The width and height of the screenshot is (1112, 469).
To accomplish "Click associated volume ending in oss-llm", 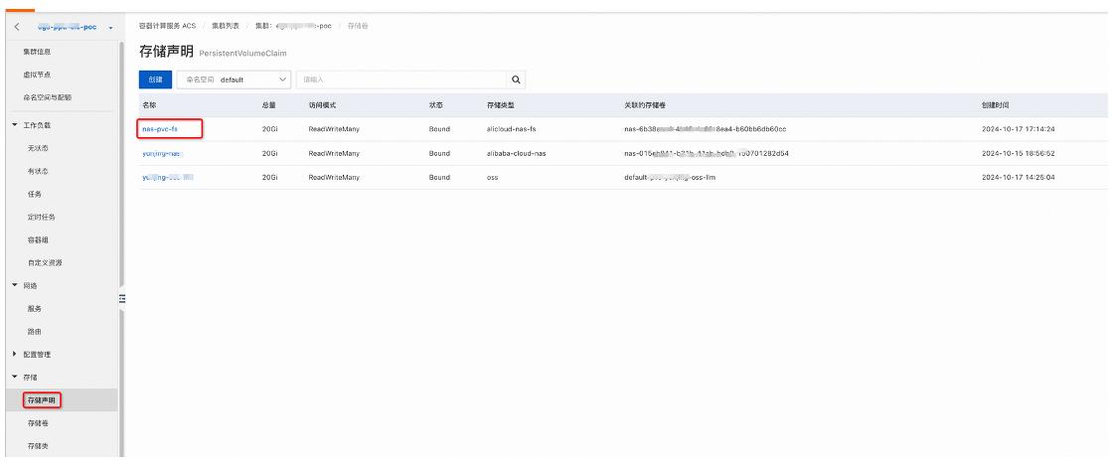I will [670, 178].
